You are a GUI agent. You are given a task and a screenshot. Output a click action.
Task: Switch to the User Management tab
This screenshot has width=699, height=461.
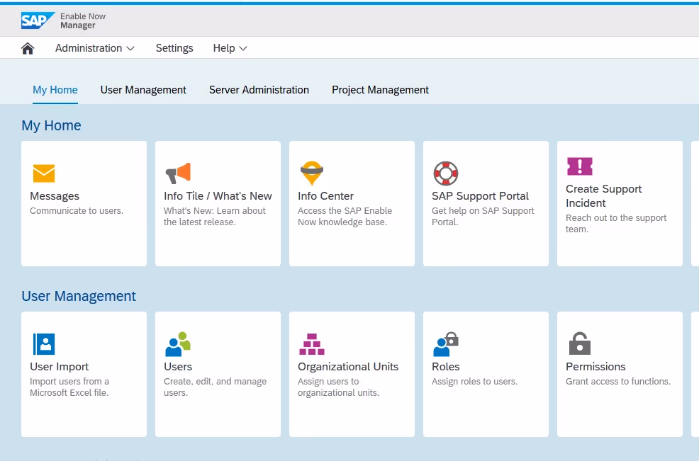(143, 90)
